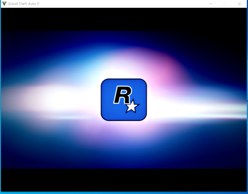Viewport: 248px width, 194px height.
Task: Close the Grand Theft Auto V window
Action: click(x=239, y=4)
